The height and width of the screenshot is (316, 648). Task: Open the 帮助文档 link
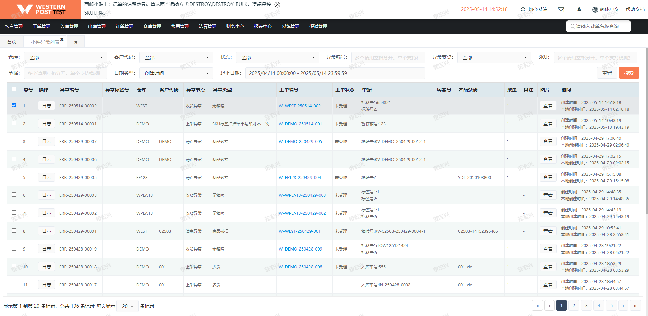point(635,9)
